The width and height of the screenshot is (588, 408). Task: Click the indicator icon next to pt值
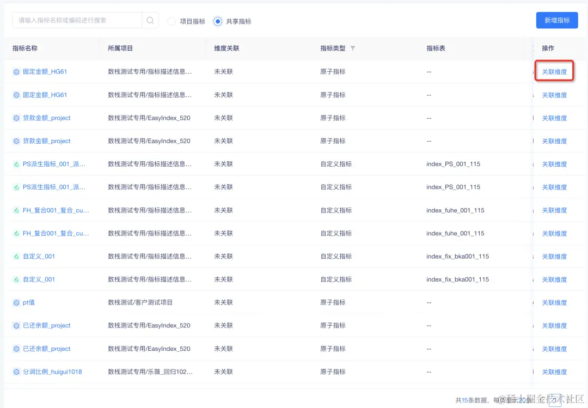pyautogui.click(x=16, y=302)
